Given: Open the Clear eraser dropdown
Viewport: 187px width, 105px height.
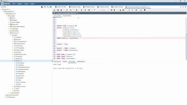Looking at the screenshot, I should click(x=136, y=10).
